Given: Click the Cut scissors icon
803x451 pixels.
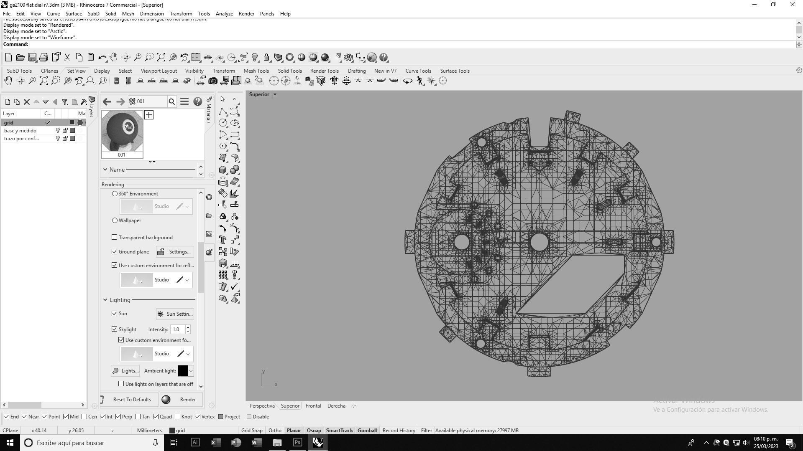Looking at the screenshot, I should tap(67, 58).
